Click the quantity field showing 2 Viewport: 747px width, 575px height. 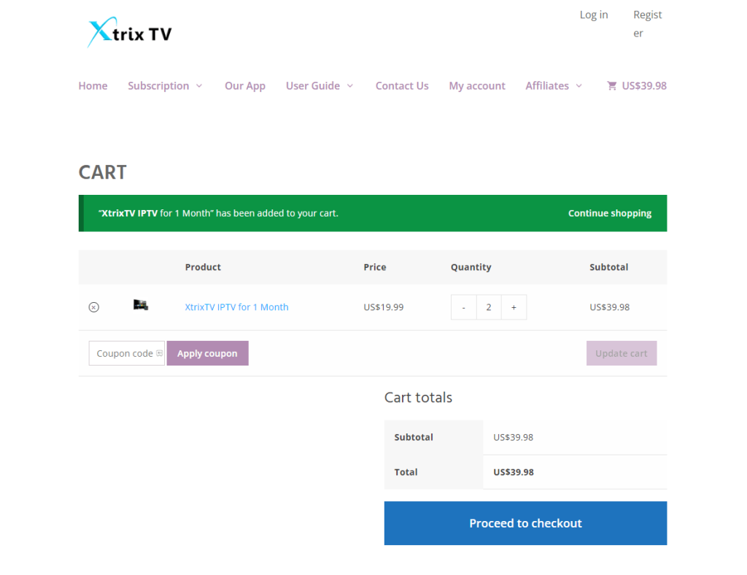489,307
